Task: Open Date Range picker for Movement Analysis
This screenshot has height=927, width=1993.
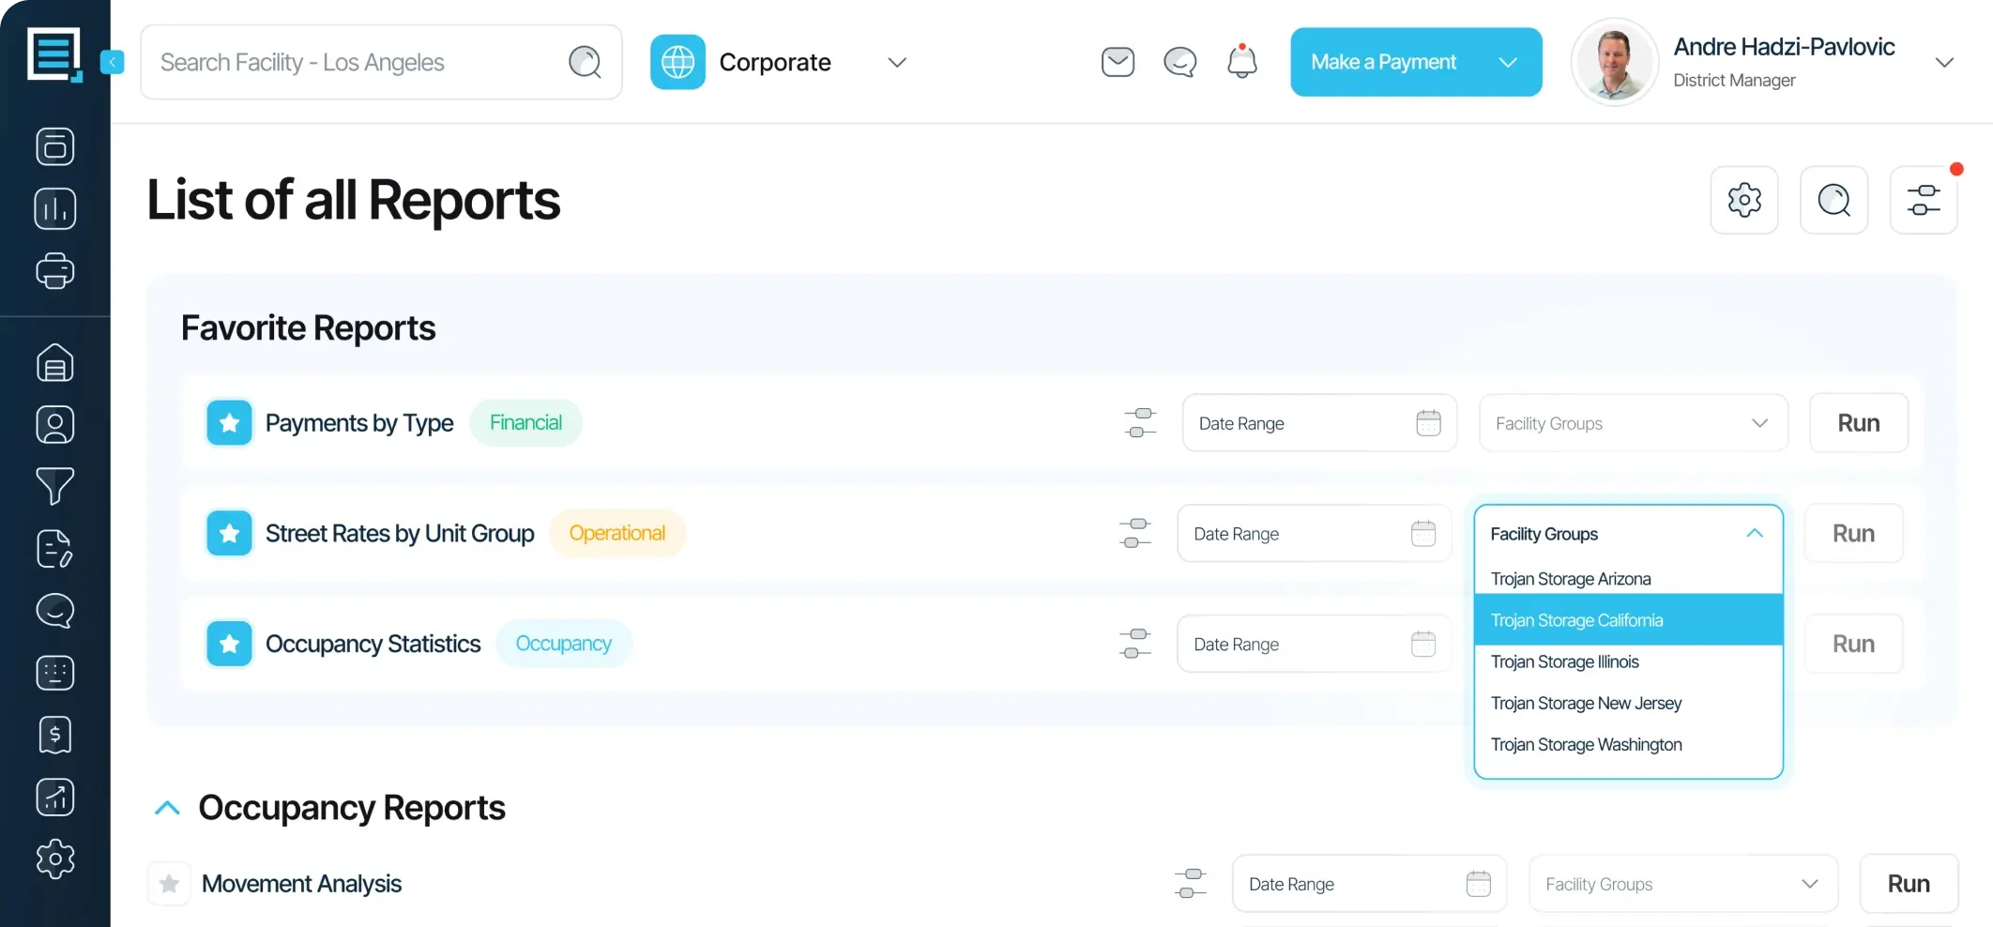Action: [x=1369, y=884]
